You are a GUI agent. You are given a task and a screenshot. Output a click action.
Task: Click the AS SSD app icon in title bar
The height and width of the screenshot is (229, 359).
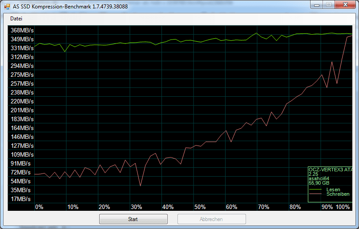coord(7,6)
